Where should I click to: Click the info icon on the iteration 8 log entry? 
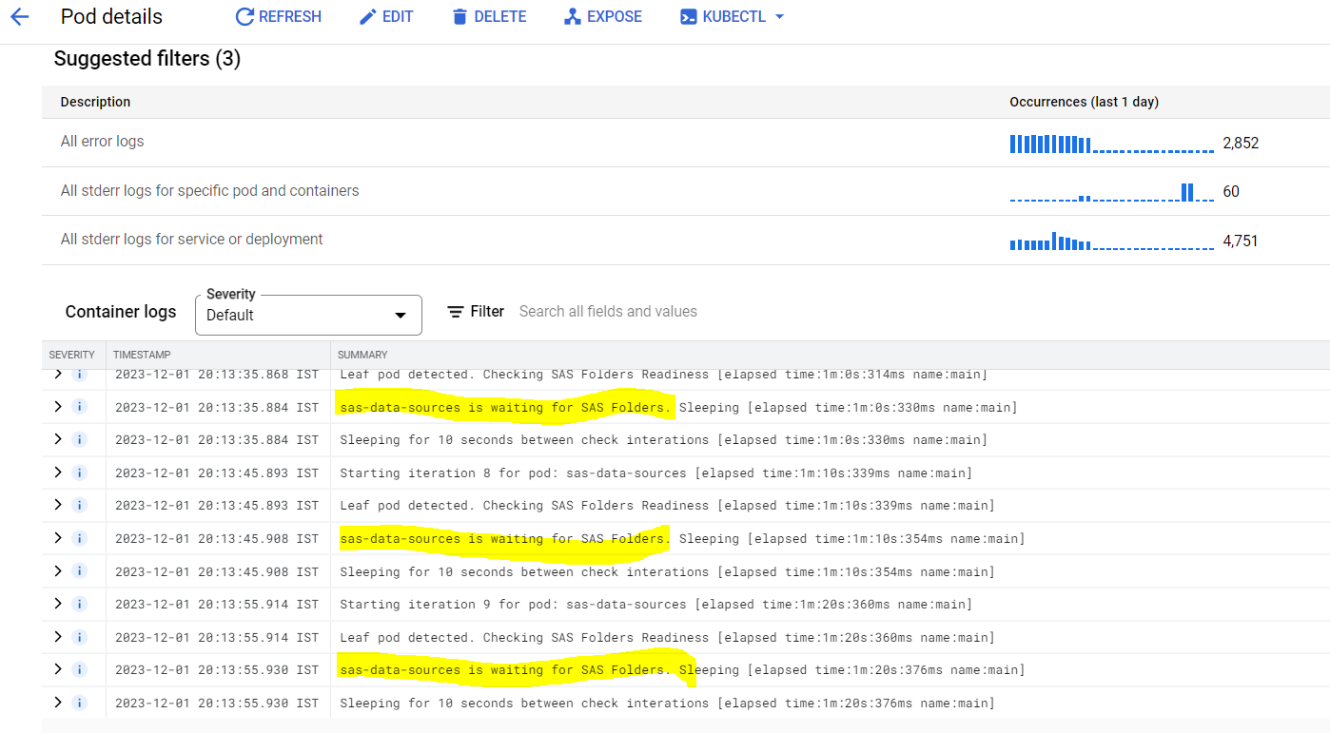pyautogui.click(x=79, y=473)
